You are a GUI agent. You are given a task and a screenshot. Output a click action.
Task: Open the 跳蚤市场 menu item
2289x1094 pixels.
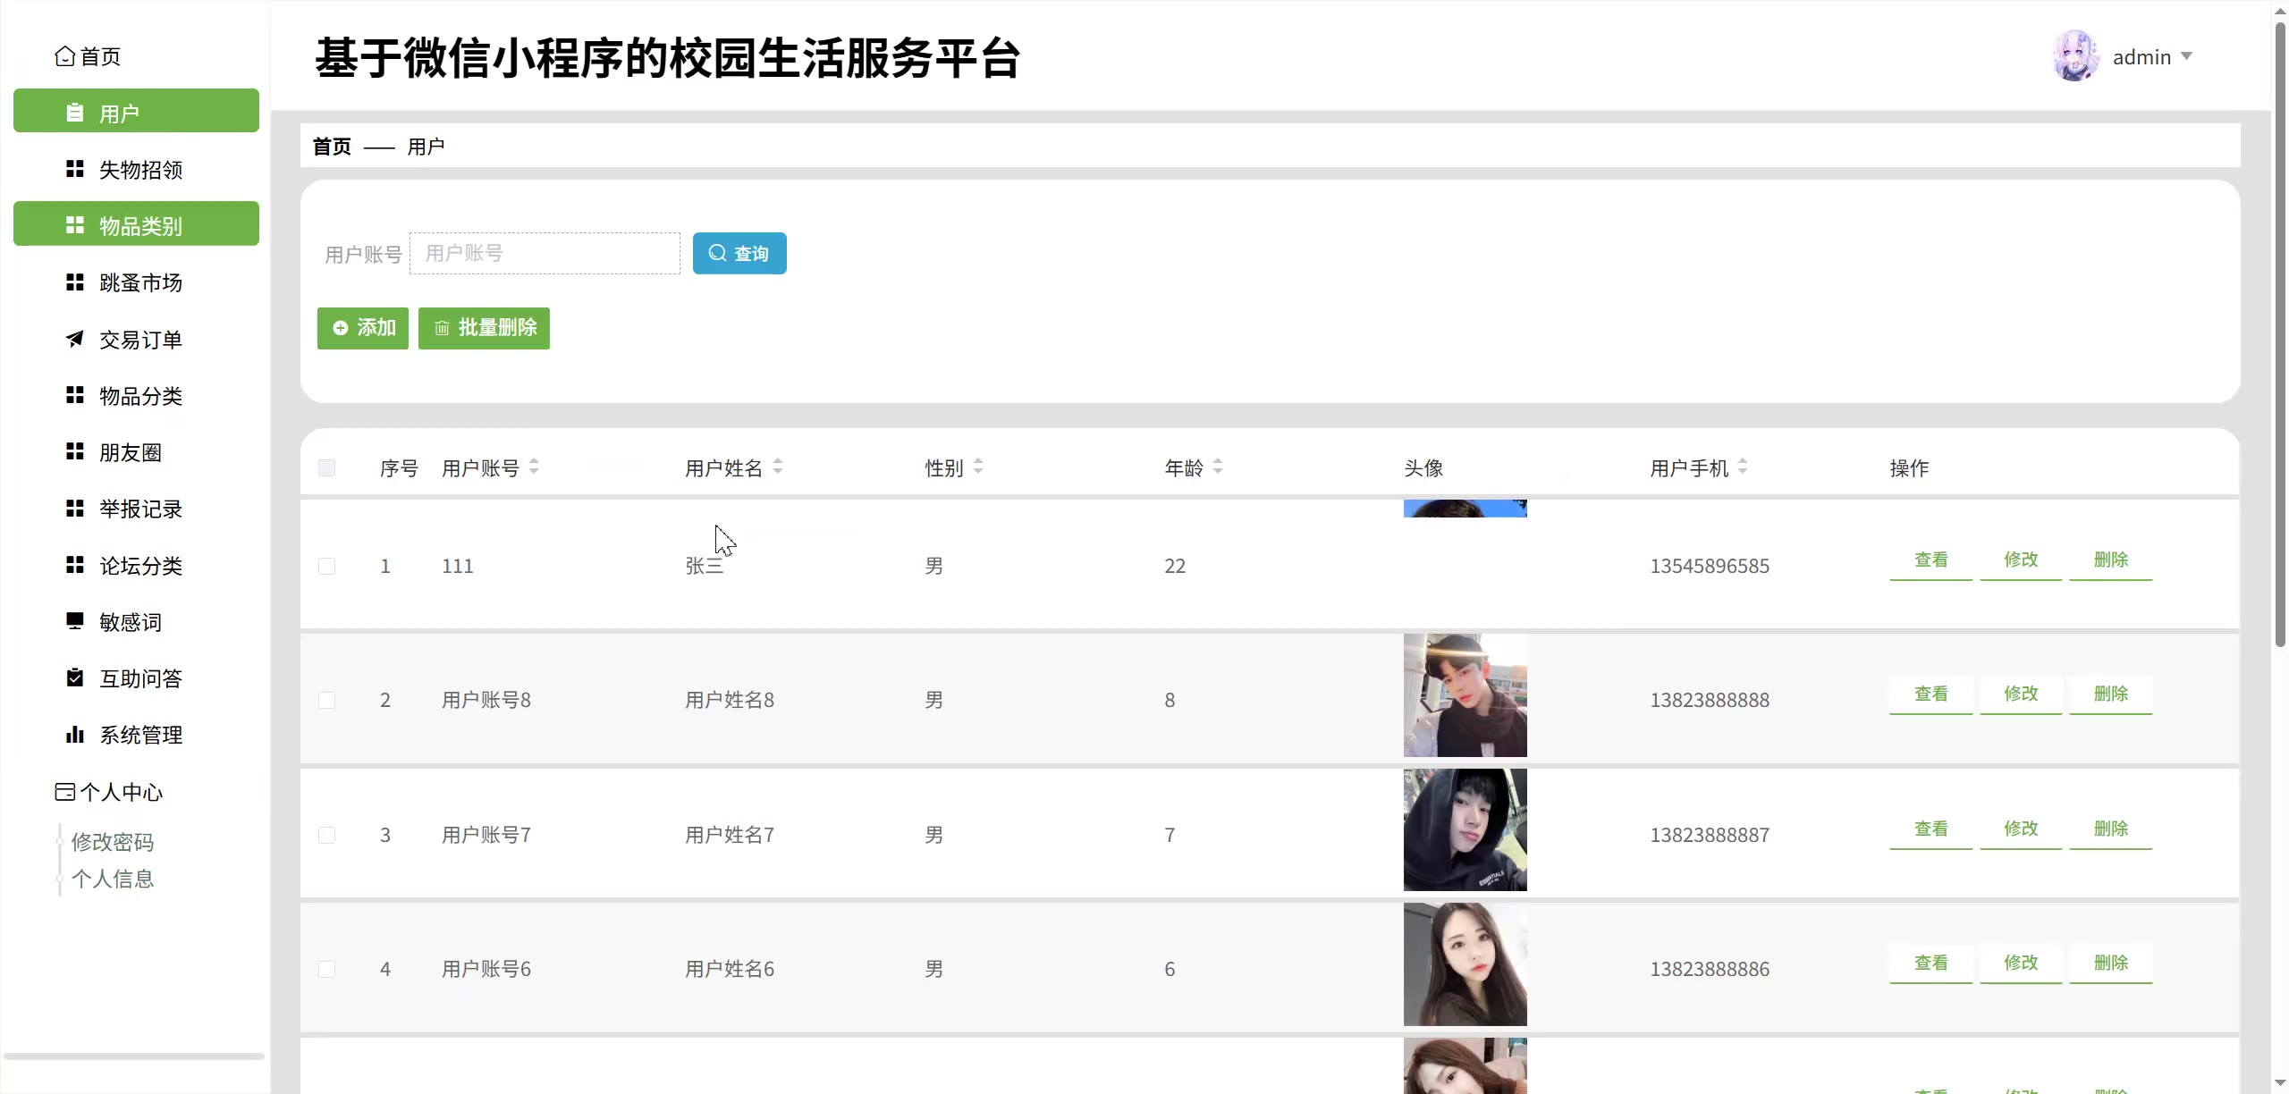140,282
